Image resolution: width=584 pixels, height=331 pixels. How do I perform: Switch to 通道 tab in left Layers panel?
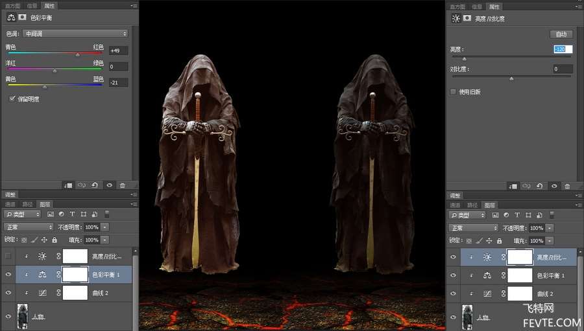10,204
